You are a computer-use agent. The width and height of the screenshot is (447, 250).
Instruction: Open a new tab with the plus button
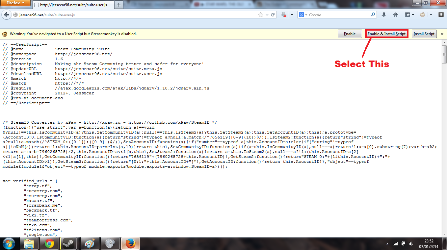pos(119,5)
